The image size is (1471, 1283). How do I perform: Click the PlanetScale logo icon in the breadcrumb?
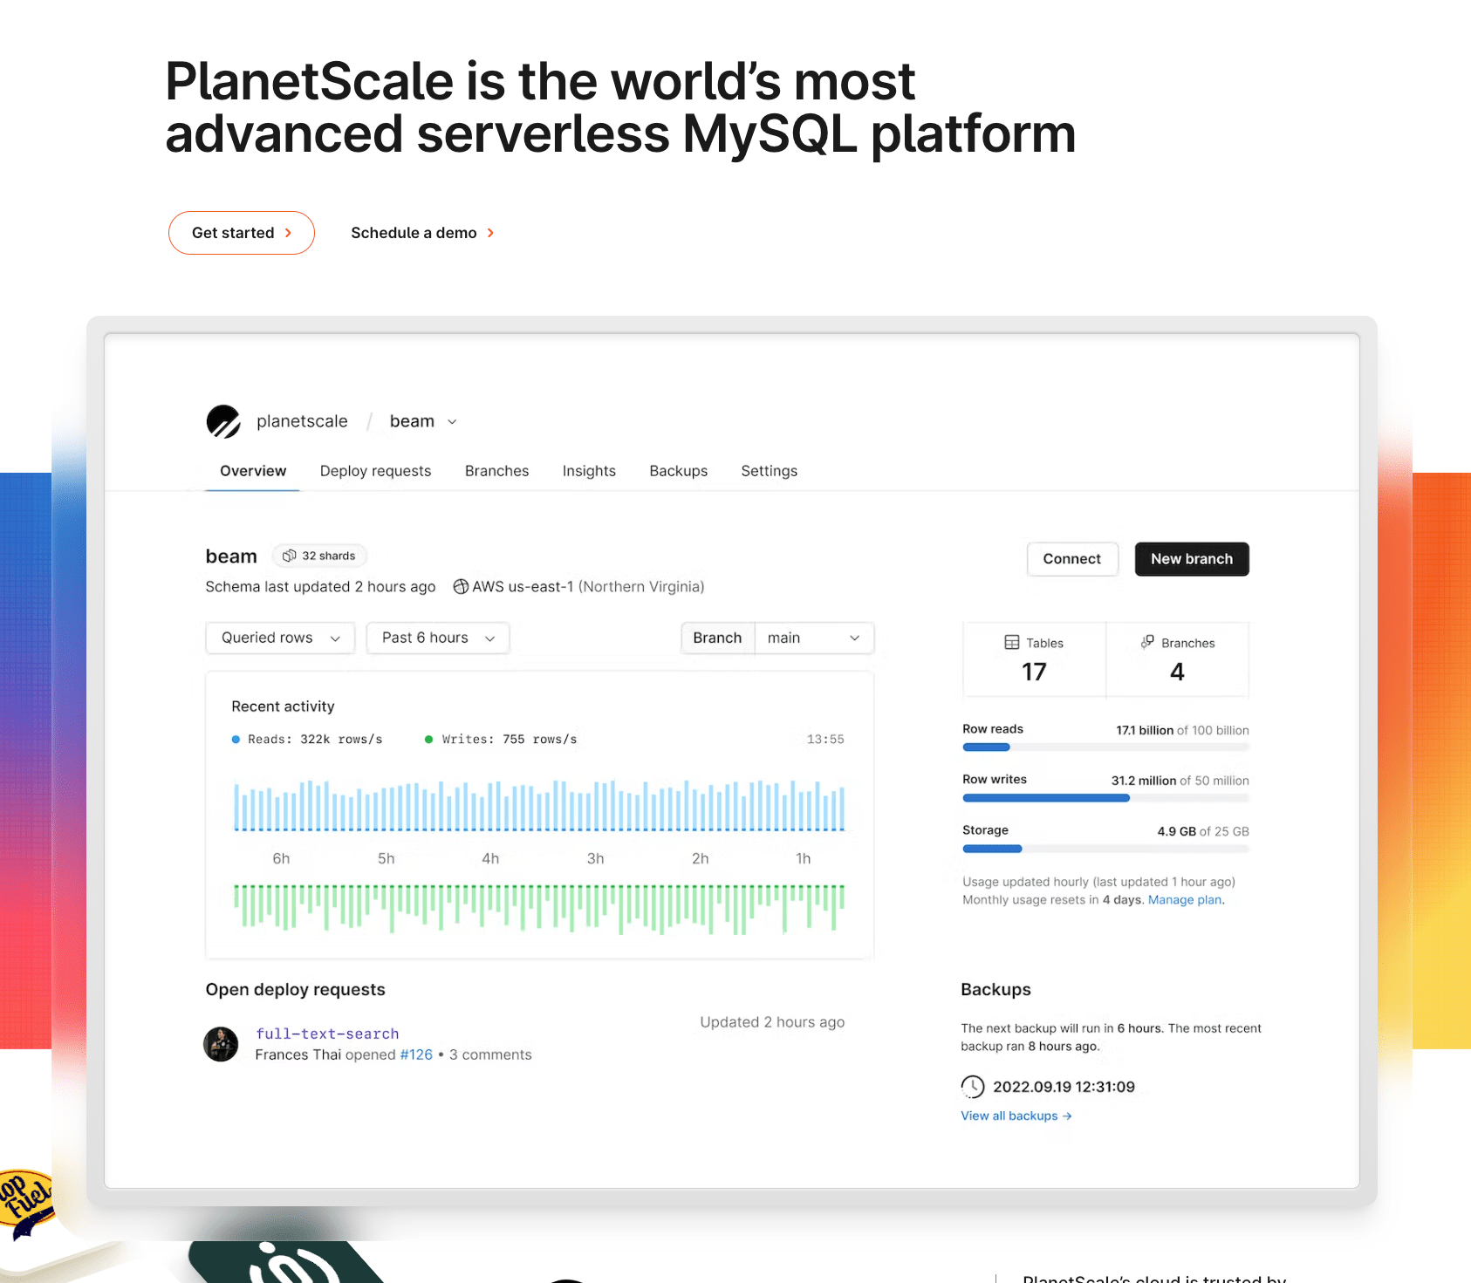tap(224, 421)
